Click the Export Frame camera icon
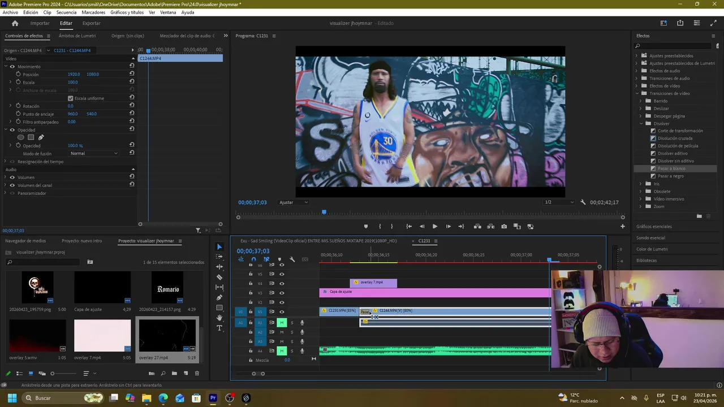The height and width of the screenshot is (407, 724). (504, 227)
